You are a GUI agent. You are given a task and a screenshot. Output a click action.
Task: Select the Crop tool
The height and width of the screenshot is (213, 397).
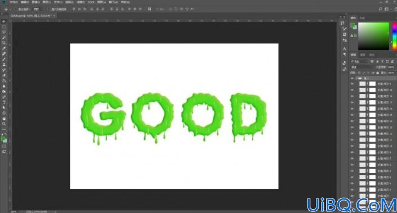click(4, 43)
